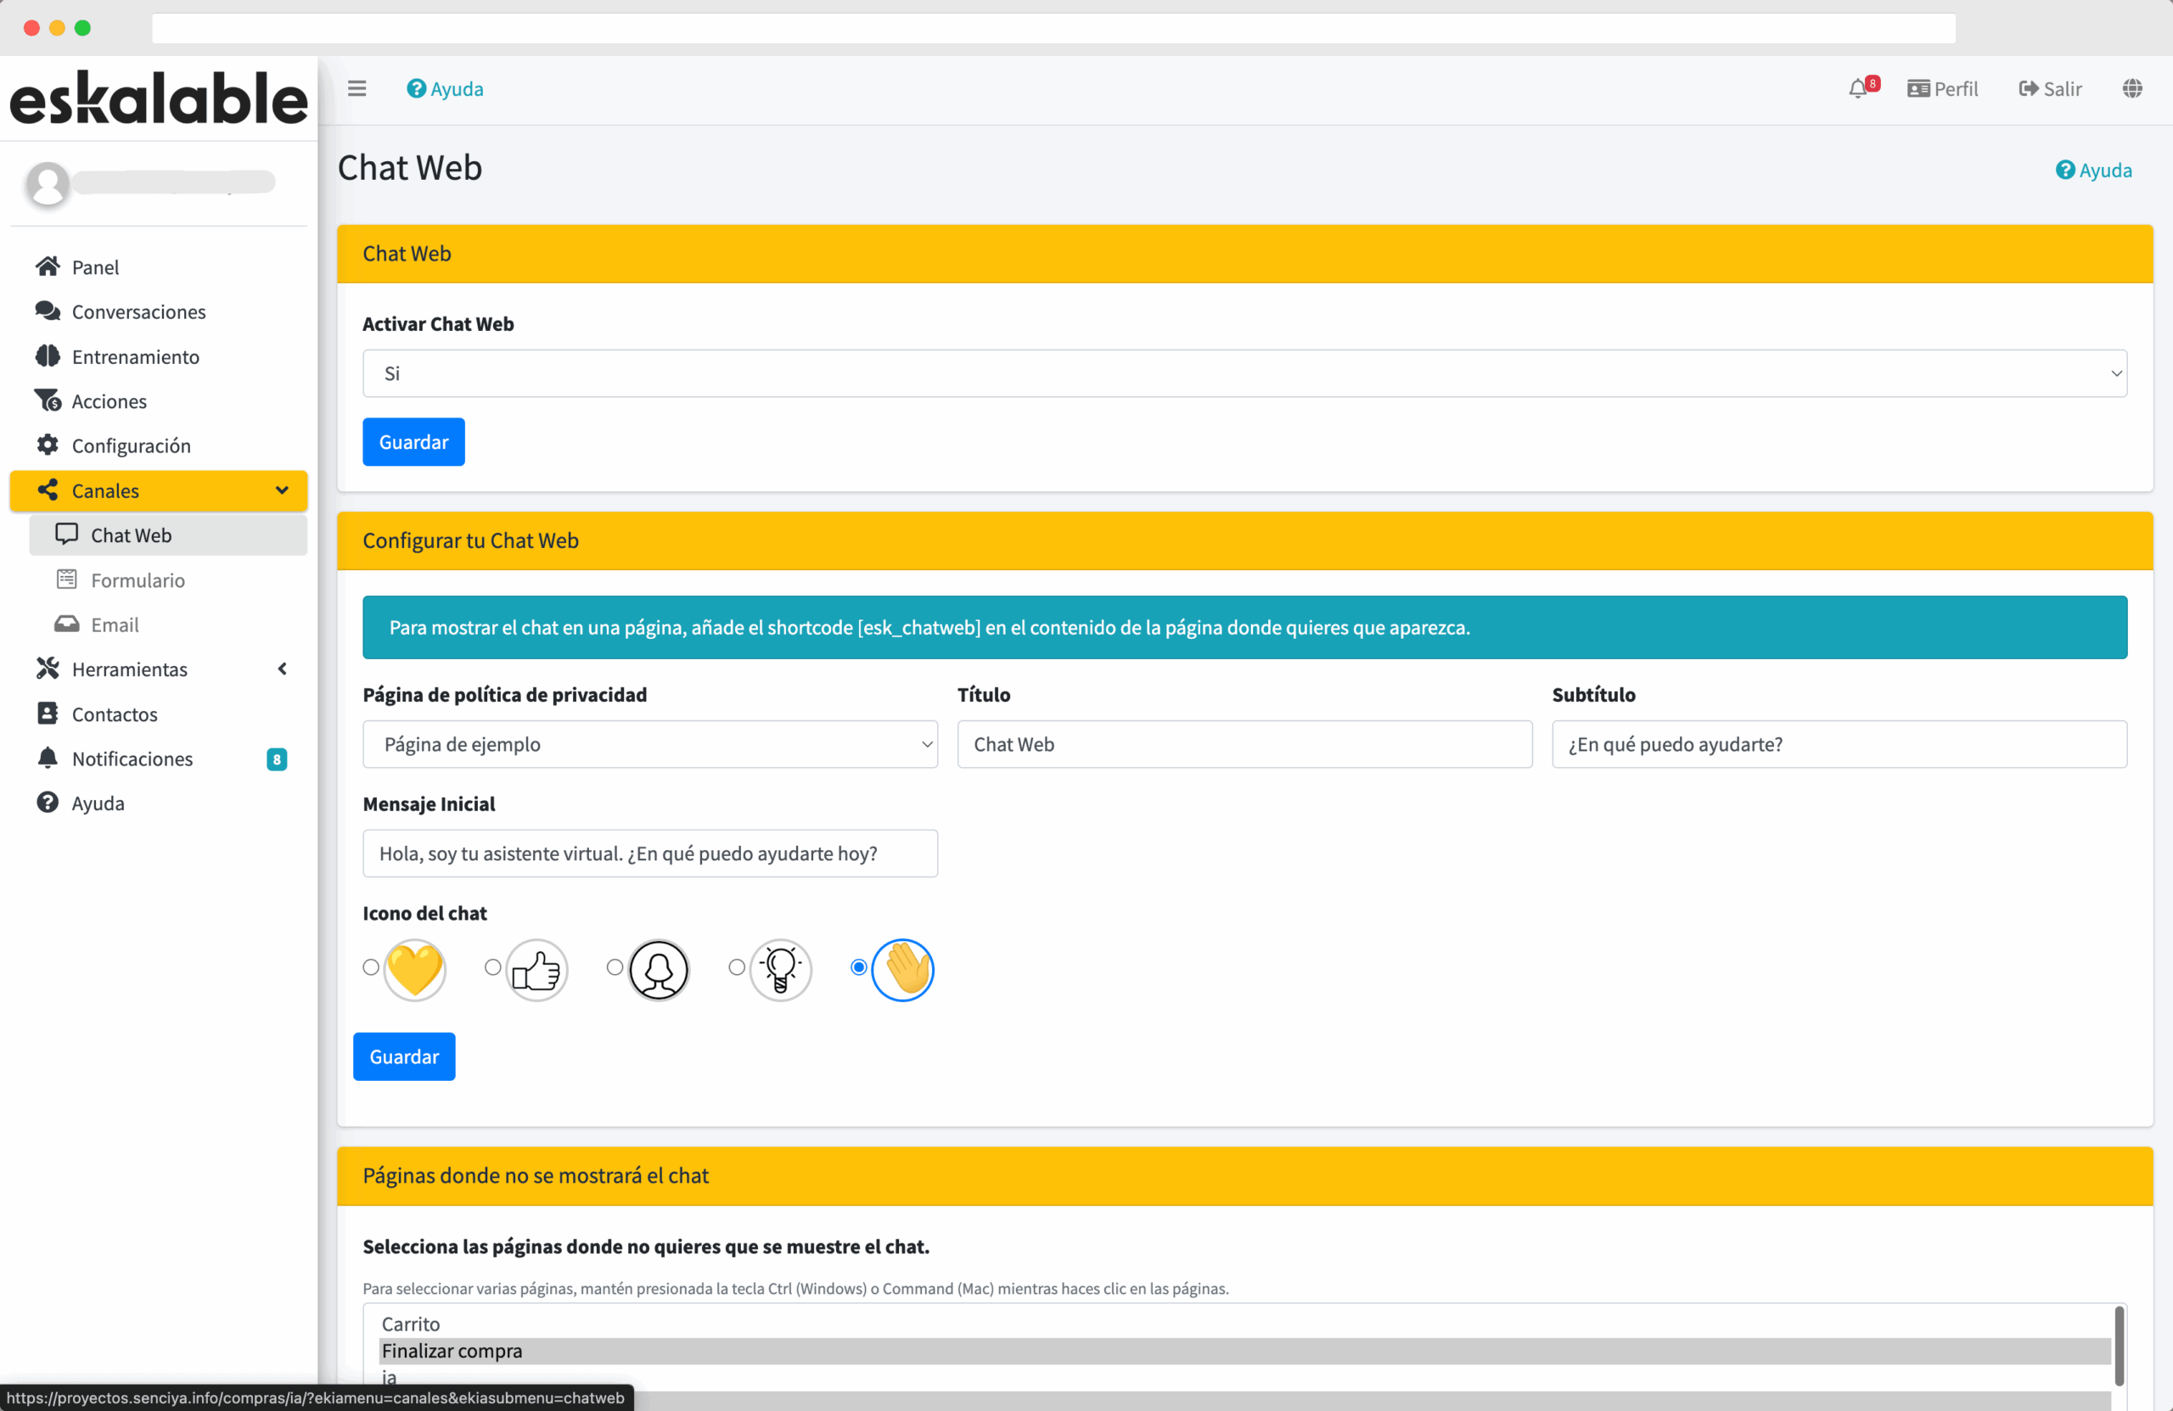This screenshot has height=1411, width=2173.
Task: Click the Salir logout icon
Action: (2028, 88)
